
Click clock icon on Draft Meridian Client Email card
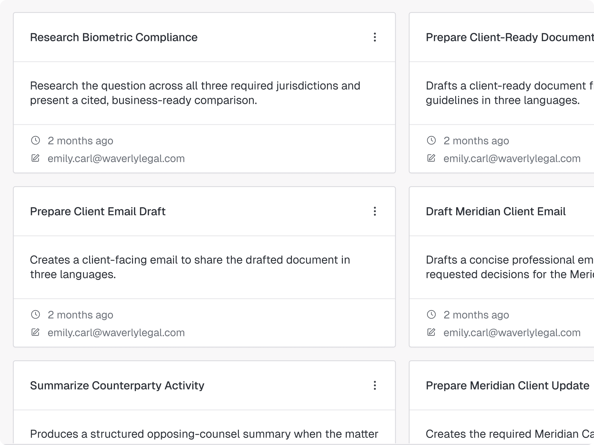pos(431,314)
